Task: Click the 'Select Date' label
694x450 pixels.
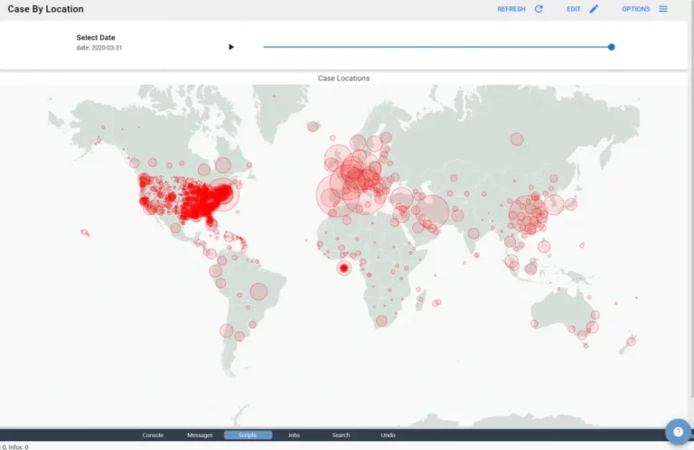Action: pyautogui.click(x=96, y=38)
